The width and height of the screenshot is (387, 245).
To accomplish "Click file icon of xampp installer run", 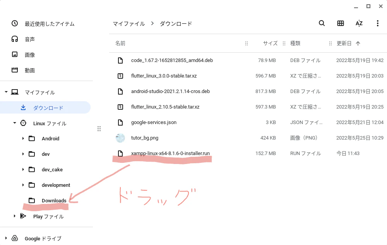I will 120,154.
